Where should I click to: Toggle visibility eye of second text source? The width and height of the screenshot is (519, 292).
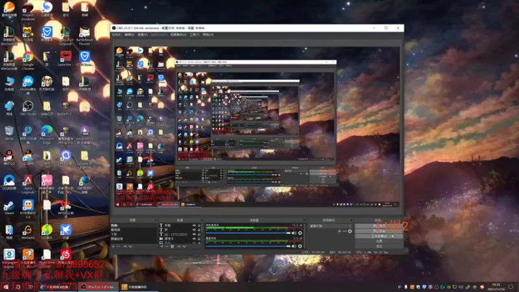[194, 230]
